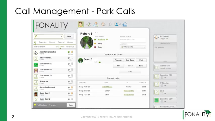215x121 pixels.
Task: Click queue status icon for Assistant Executive
Action: click(72, 52)
